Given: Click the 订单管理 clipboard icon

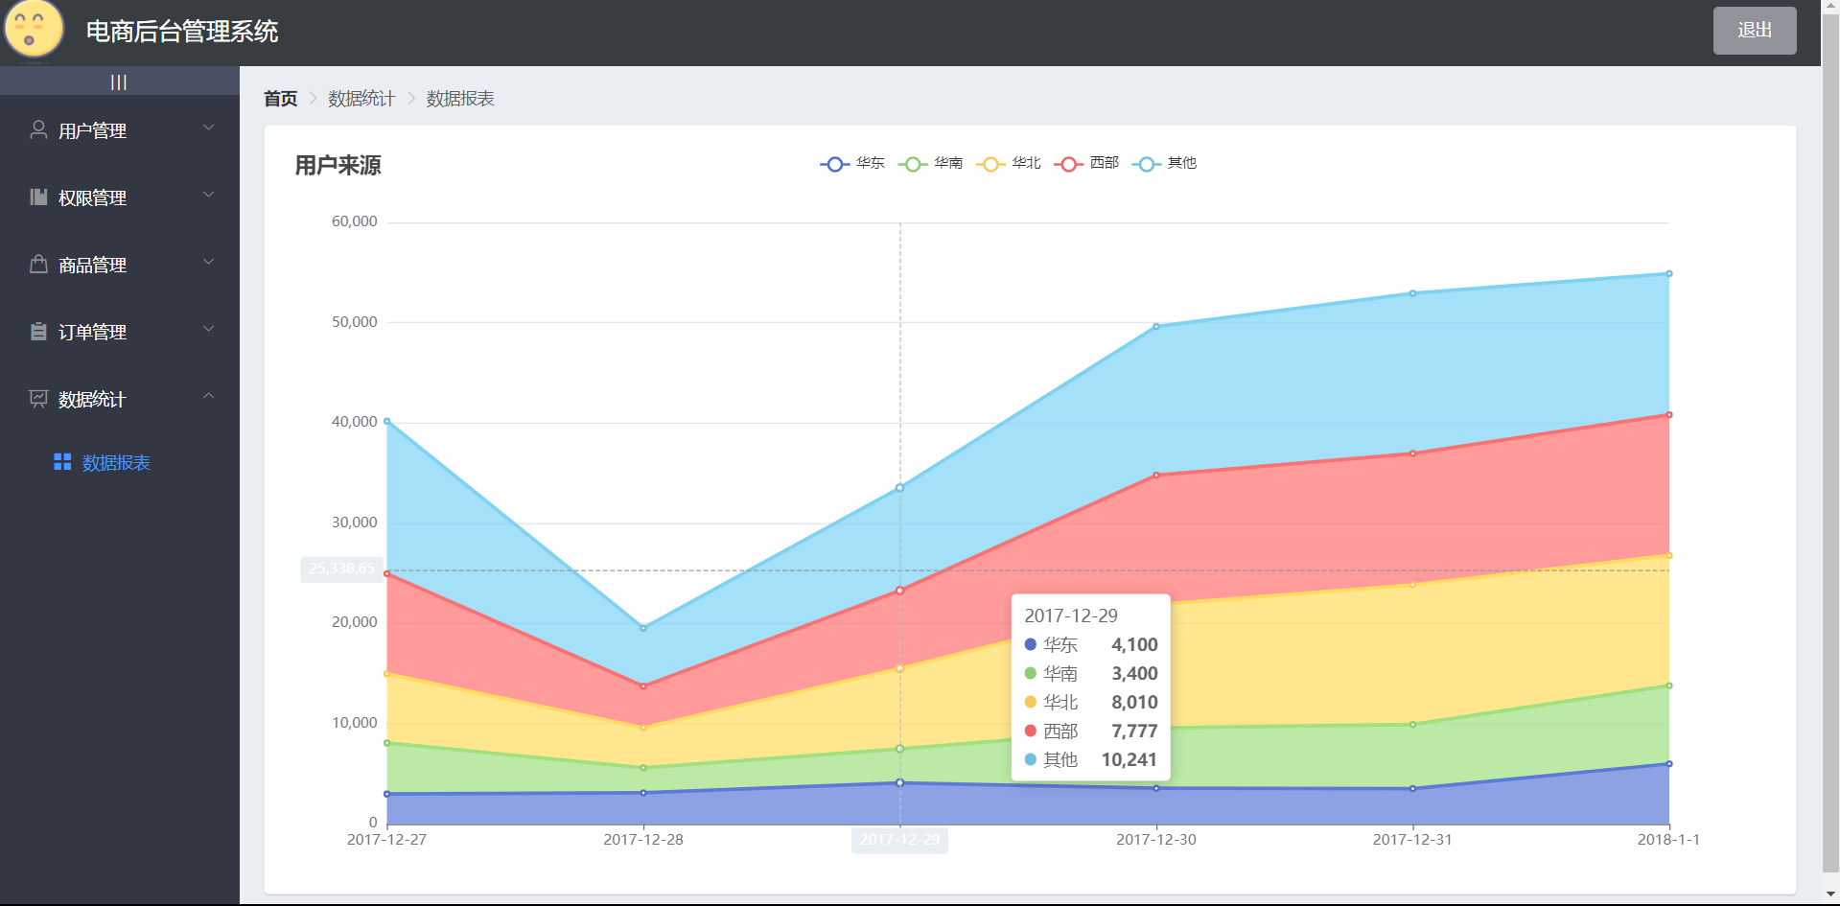Looking at the screenshot, I should click(38, 331).
